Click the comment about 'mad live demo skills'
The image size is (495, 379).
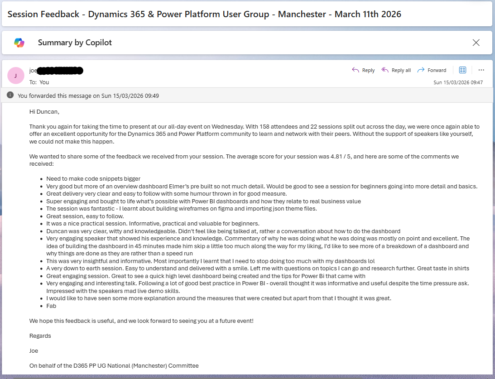coord(258,287)
